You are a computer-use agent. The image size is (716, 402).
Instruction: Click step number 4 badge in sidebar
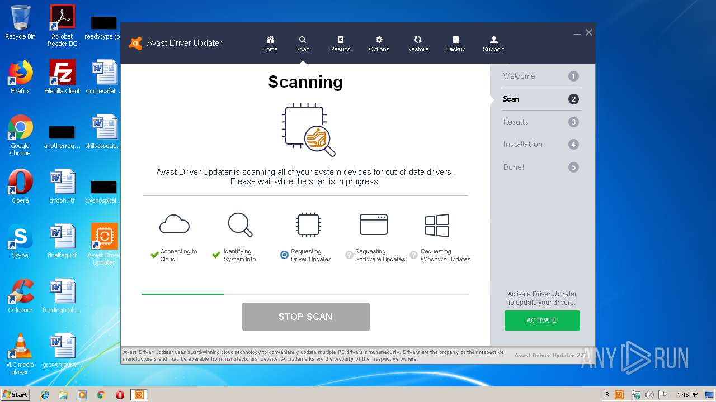click(x=573, y=145)
